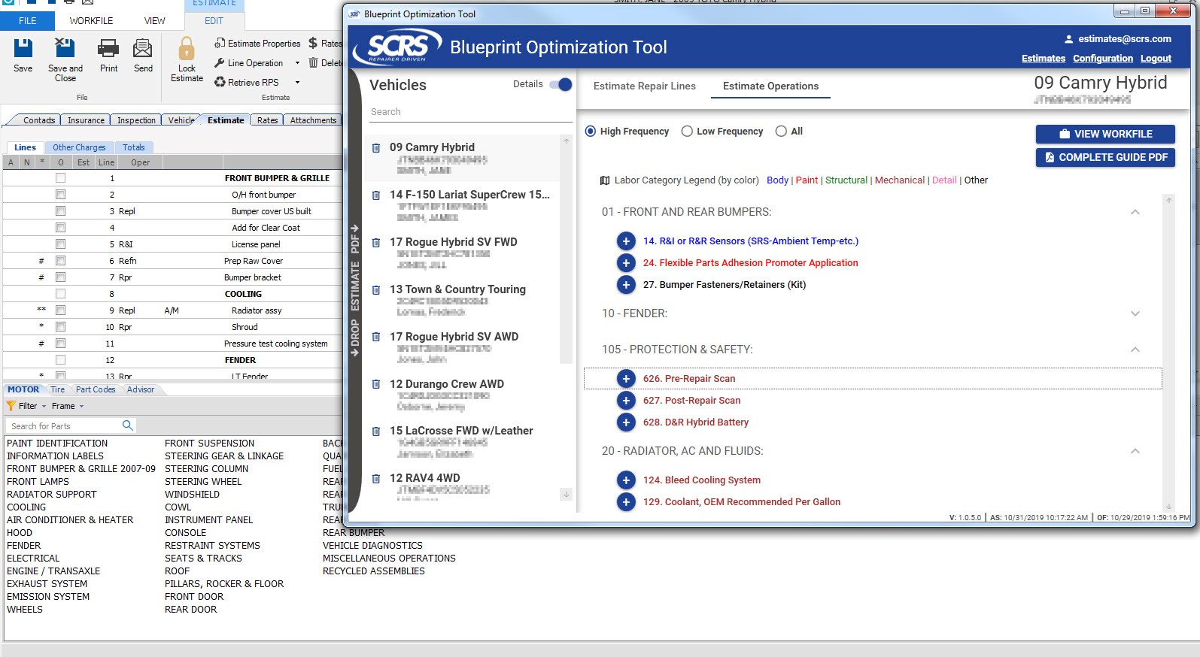The image size is (1200, 657).
Task: Add operation 626 Pre-Repair Scan
Action: (x=626, y=379)
